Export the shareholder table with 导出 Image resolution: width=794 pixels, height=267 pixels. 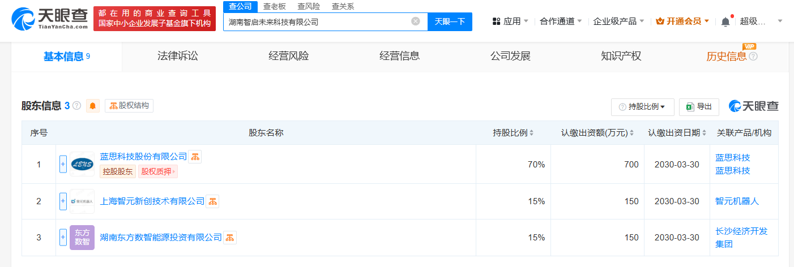click(x=699, y=106)
